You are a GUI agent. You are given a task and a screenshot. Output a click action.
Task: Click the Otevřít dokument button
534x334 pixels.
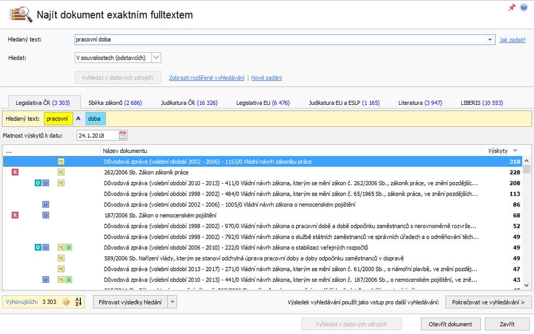[450, 324]
